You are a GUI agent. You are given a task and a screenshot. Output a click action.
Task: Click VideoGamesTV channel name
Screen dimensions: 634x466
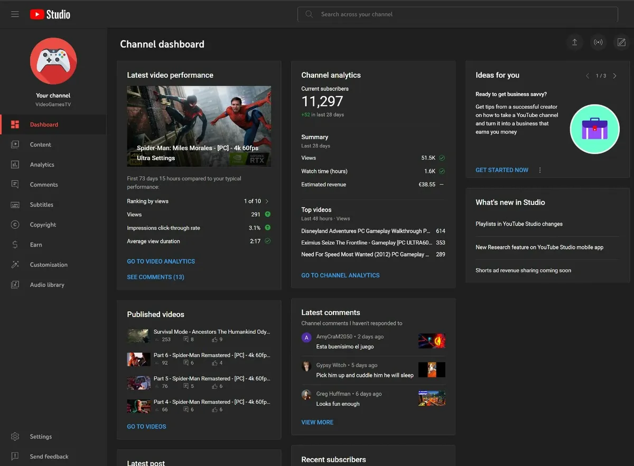(53, 105)
